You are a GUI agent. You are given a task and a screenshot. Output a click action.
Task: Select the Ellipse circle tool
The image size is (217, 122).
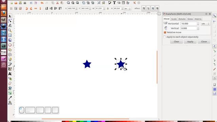pos(10,45)
